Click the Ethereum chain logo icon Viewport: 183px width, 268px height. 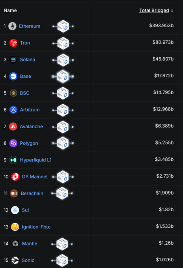click(13, 26)
